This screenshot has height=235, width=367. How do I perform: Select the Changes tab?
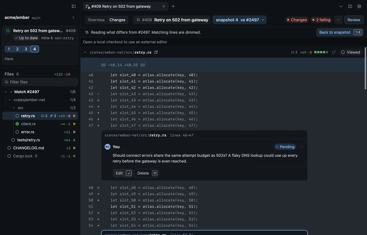point(117,20)
